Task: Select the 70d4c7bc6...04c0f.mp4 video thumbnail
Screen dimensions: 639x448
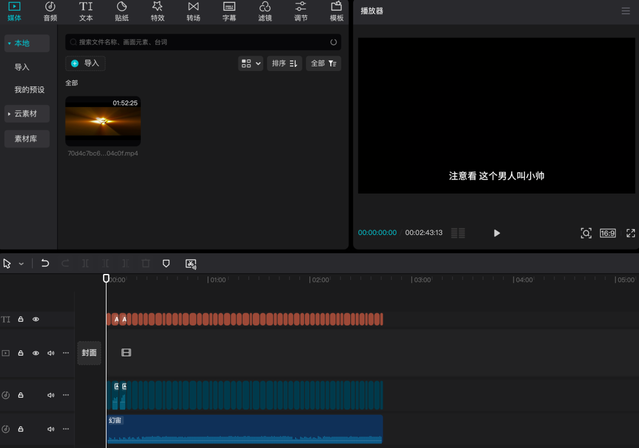Action: tap(103, 121)
